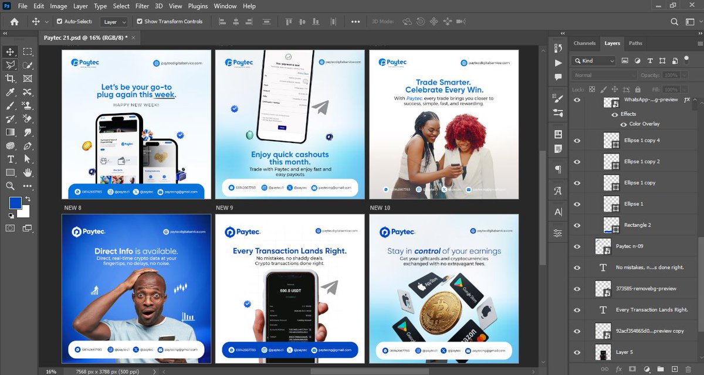This screenshot has height=375, width=704.
Task: Click the Home icon in options bar
Action: pyautogui.click(x=14, y=22)
